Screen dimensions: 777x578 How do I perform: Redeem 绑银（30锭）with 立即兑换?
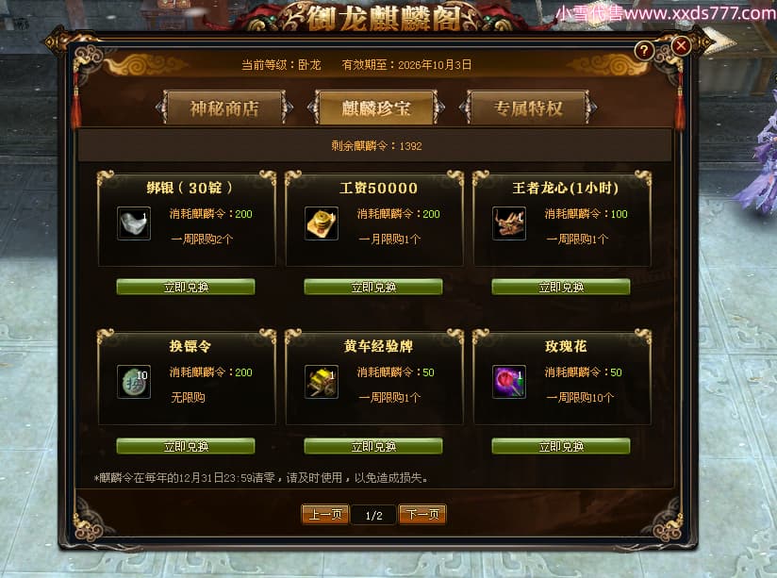pyautogui.click(x=186, y=287)
